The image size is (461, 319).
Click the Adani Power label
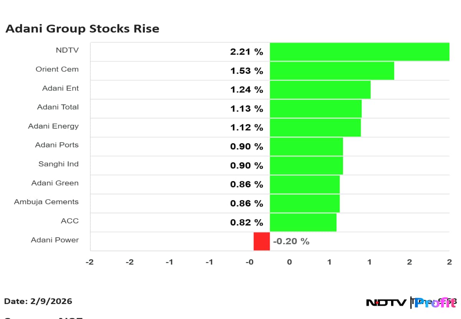point(55,240)
